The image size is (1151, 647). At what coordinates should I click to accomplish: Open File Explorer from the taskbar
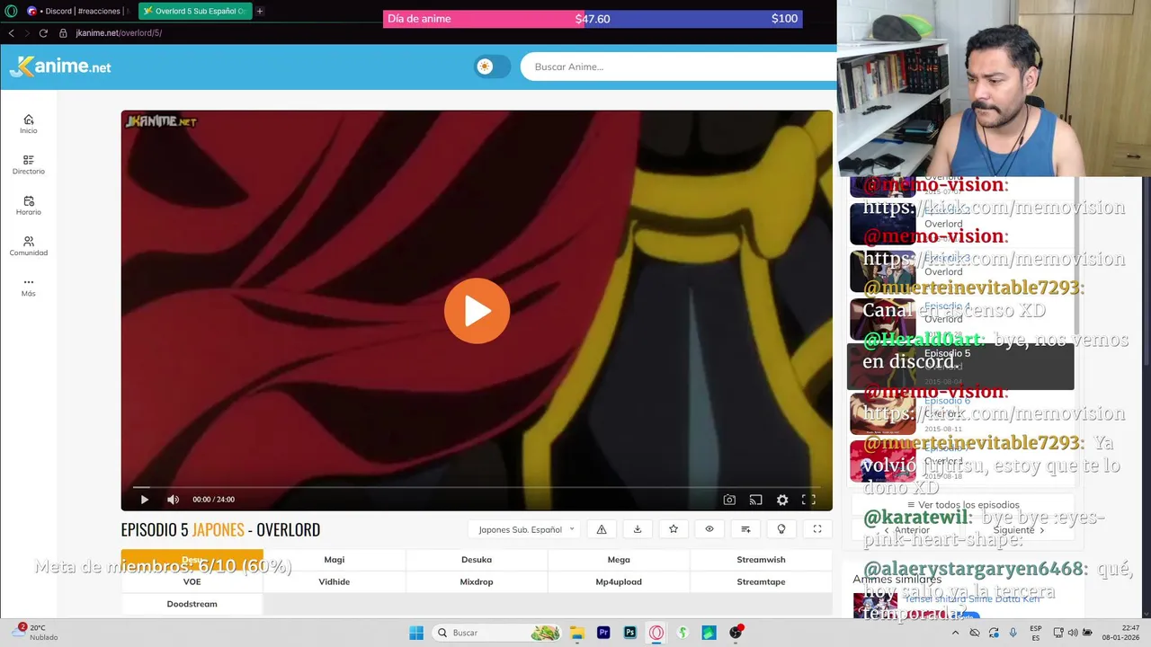[577, 633]
